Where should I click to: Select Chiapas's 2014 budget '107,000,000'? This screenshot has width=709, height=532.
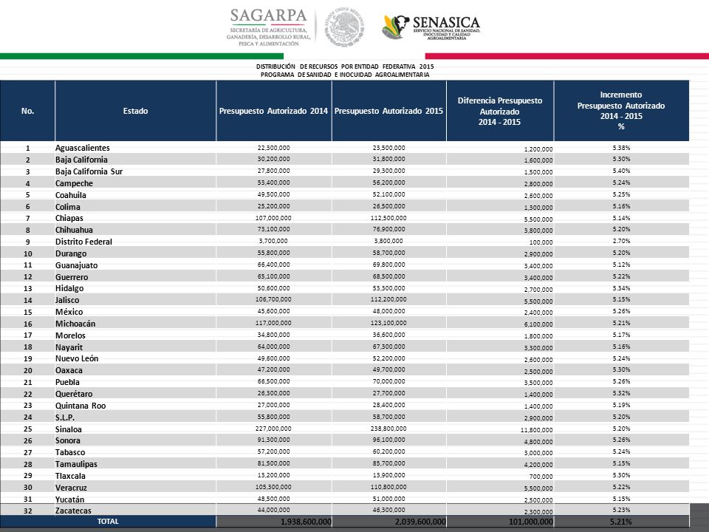[273, 217]
